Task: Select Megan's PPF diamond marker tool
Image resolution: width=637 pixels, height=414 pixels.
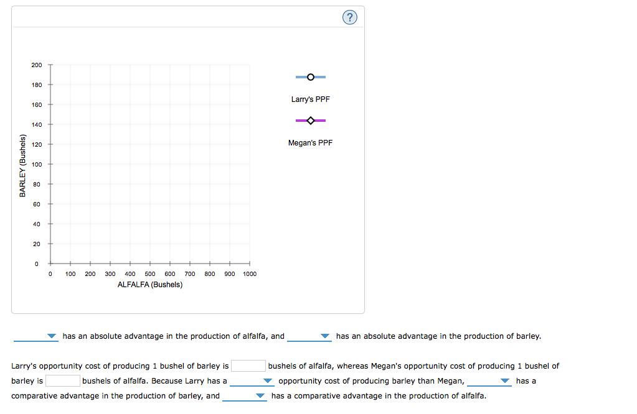Action: point(310,121)
